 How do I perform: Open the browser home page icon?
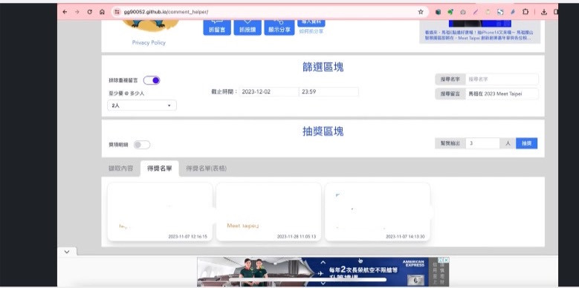(103, 12)
